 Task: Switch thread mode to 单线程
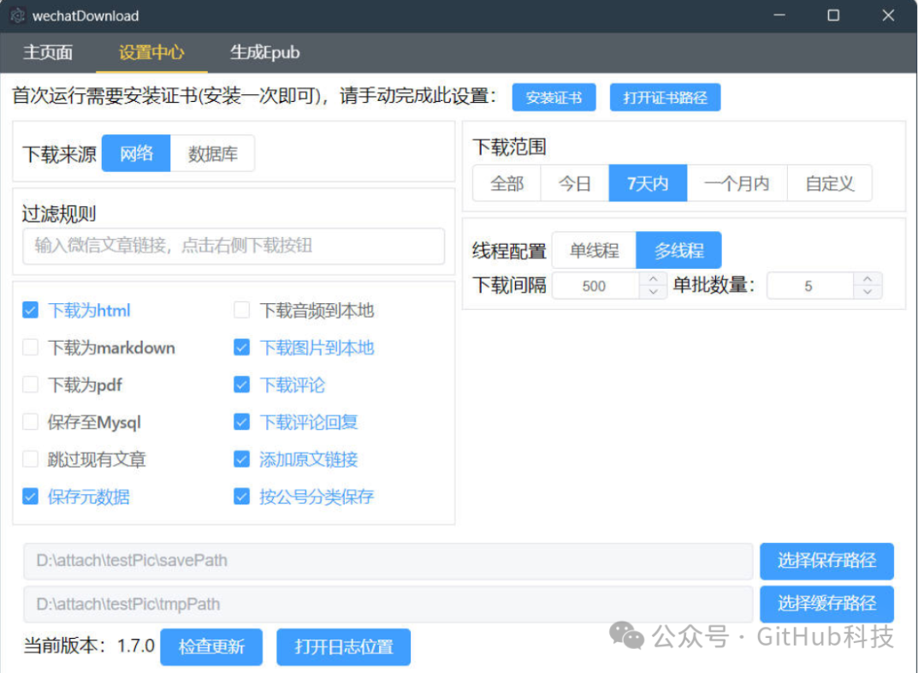point(594,249)
